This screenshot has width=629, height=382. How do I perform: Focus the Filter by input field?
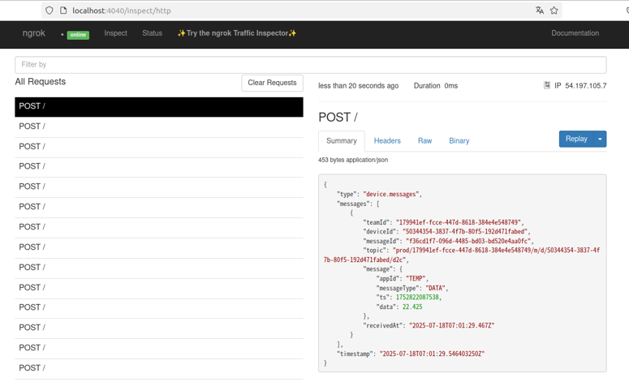[x=311, y=65]
